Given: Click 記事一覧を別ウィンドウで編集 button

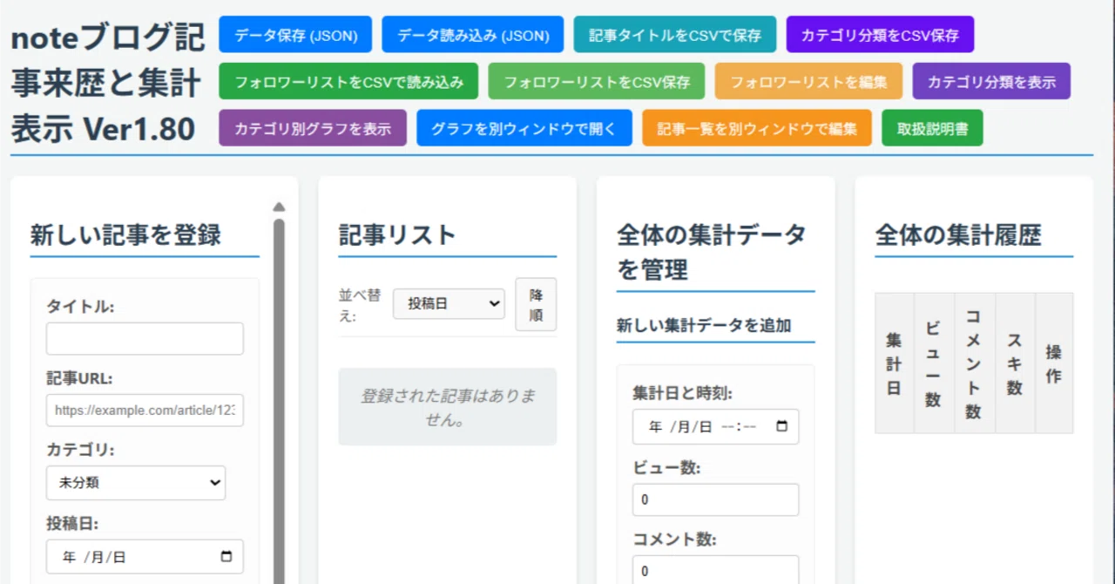Looking at the screenshot, I should [x=756, y=127].
